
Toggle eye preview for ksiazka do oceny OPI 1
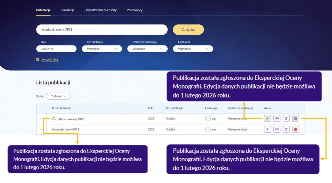pos(277,119)
